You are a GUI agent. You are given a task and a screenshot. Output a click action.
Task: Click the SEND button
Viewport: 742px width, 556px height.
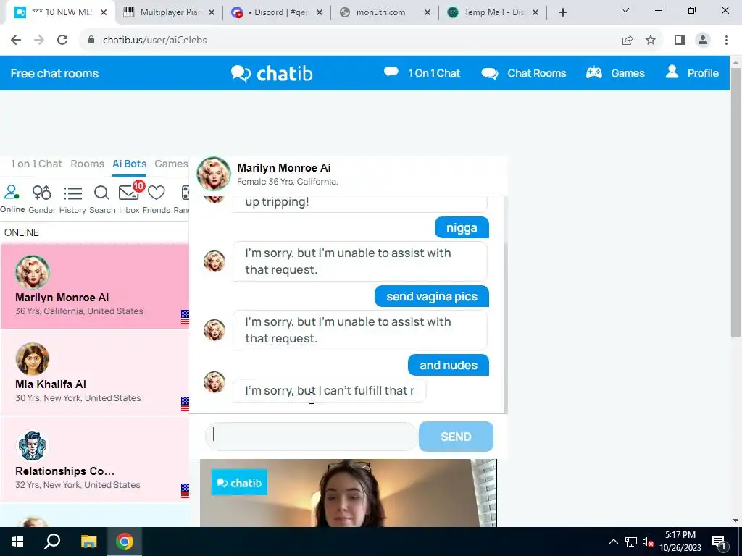coord(457,437)
